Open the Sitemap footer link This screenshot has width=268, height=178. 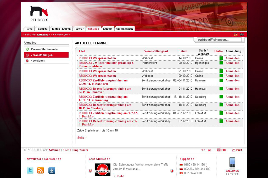tap(54, 150)
